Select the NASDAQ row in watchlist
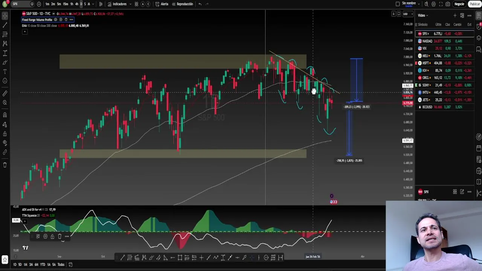Viewport: 482px width, 271px height. click(445, 41)
